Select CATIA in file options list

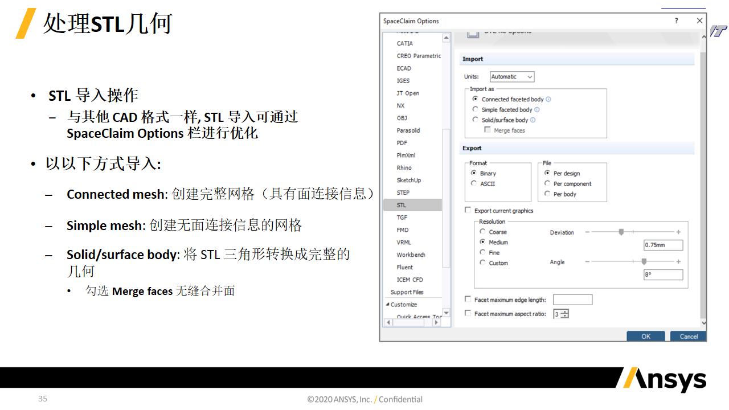pos(405,43)
